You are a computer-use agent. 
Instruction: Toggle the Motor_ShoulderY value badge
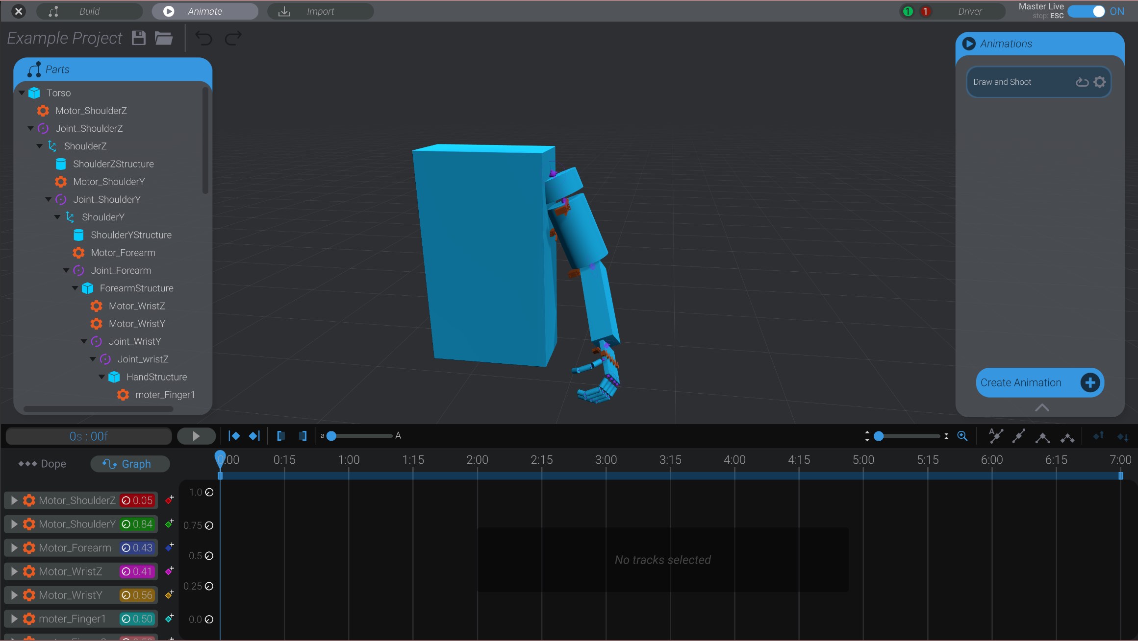pos(138,524)
